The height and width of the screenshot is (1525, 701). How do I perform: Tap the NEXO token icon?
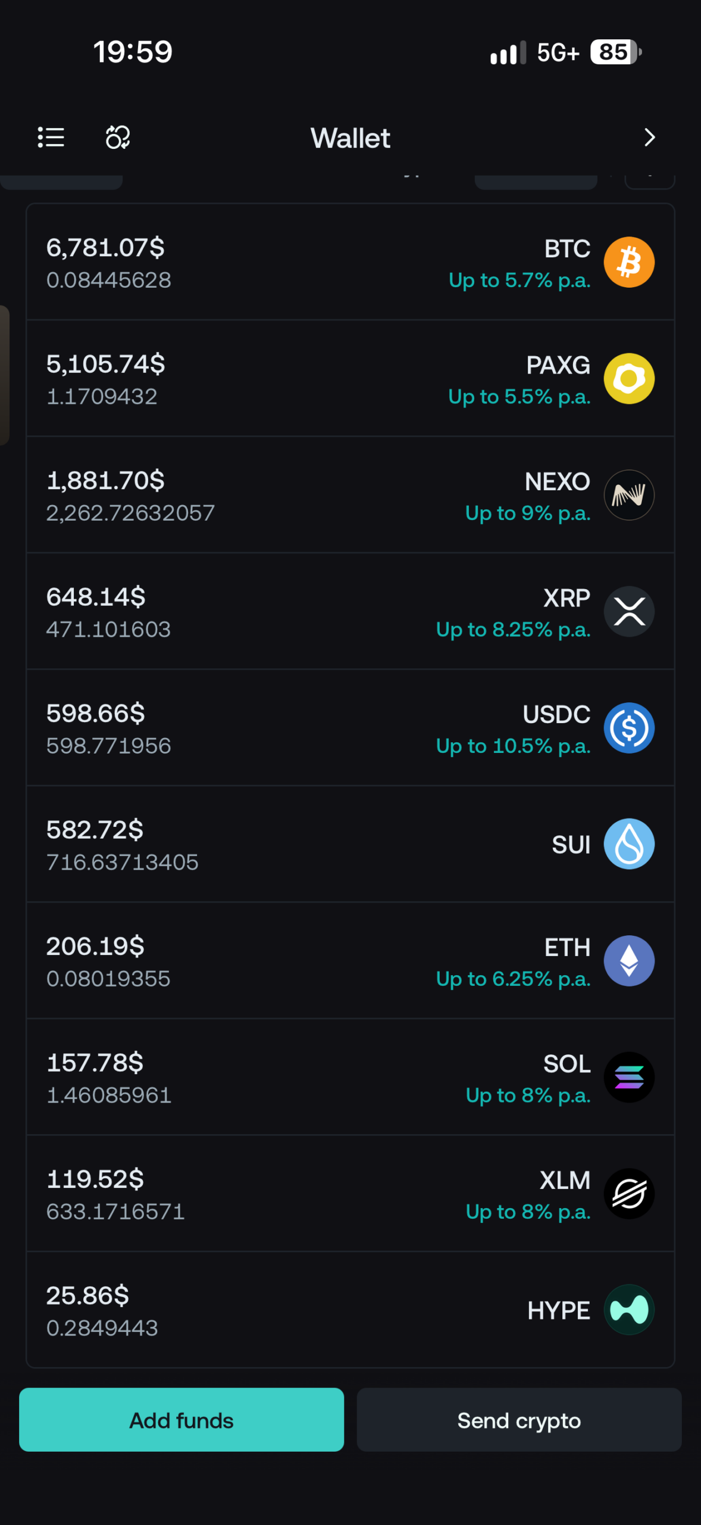(x=629, y=495)
